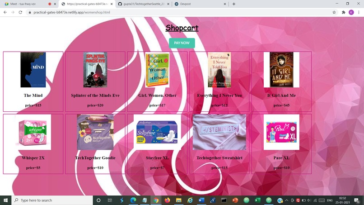364x205 pixels.
Task: Open the Extensions puzzle icon
Action: click(344, 12)
